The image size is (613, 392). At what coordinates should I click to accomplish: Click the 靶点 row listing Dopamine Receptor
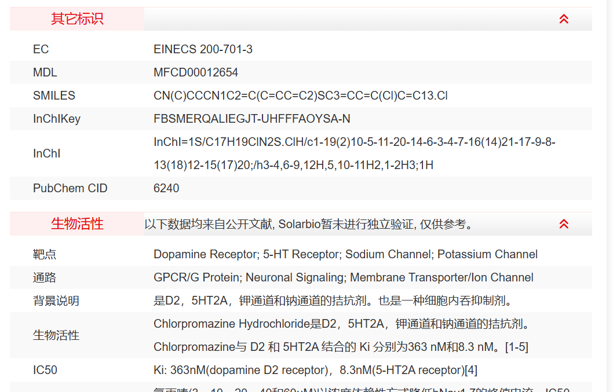pos(345,254)
